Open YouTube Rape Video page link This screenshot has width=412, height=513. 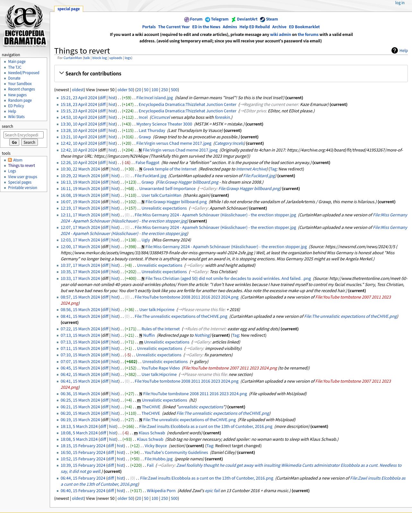160,368
